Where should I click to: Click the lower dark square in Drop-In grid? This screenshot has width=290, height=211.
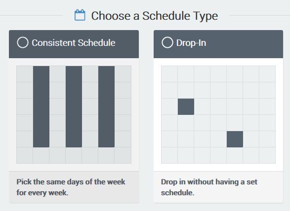point(235,139)
